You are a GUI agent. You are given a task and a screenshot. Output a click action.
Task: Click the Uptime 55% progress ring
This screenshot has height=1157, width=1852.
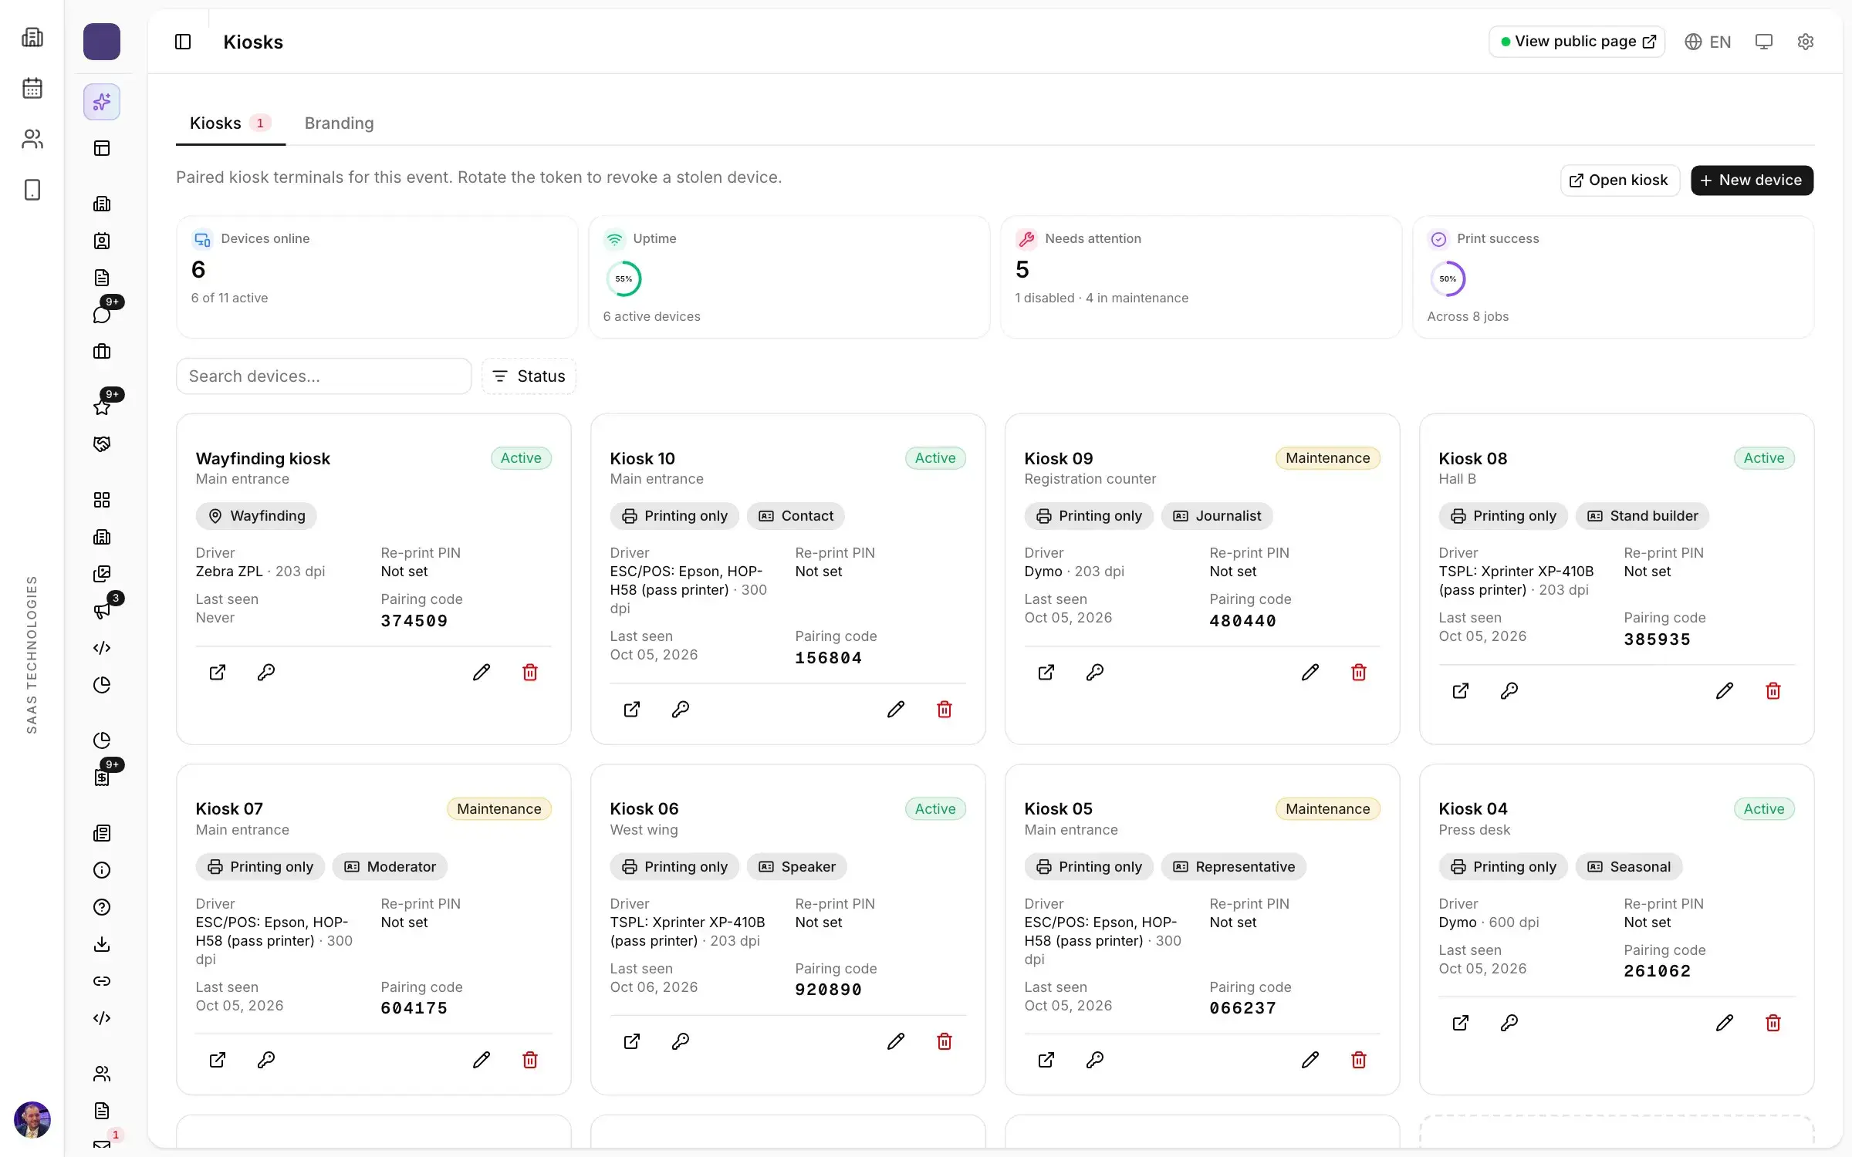[624, 279]
